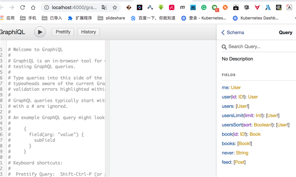296x177 pixels.
Task: Click the empty results pane
Action: pos(163,108)
